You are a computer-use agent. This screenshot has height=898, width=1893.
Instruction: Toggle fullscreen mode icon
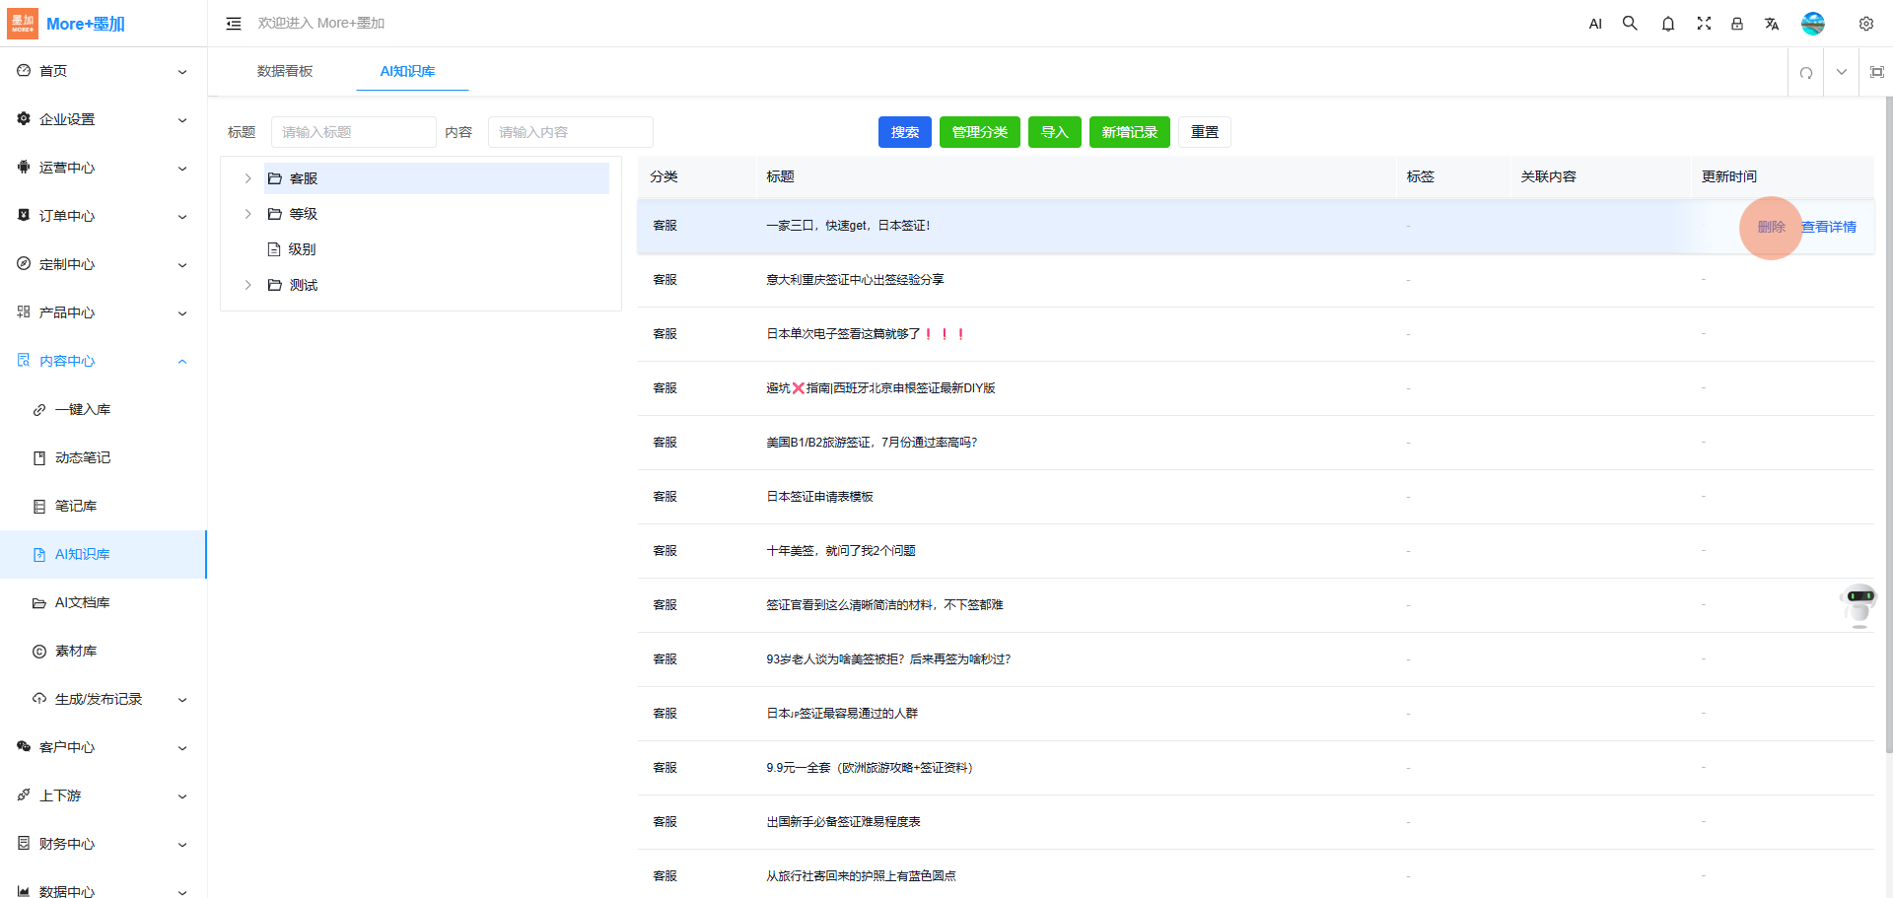point(1704,24)
